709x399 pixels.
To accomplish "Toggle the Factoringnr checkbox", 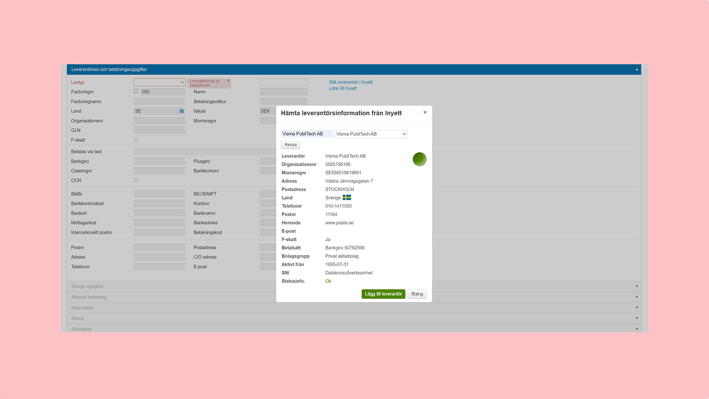I will pos(136,91).
